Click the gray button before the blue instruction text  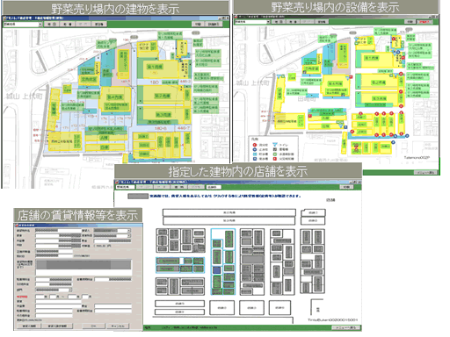click(138, 196)
